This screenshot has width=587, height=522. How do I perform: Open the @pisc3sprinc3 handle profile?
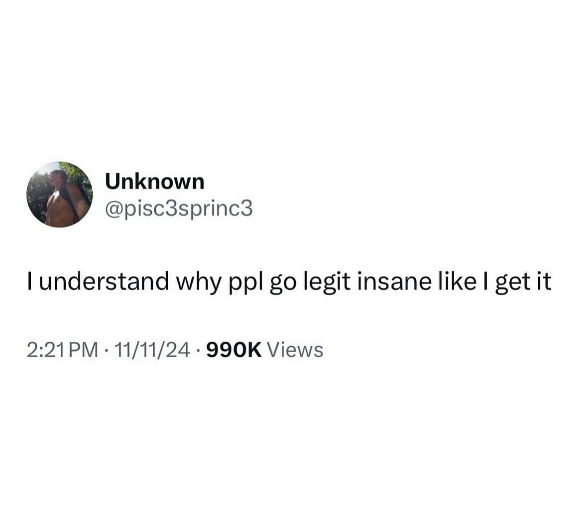click(x=179, y=209)
